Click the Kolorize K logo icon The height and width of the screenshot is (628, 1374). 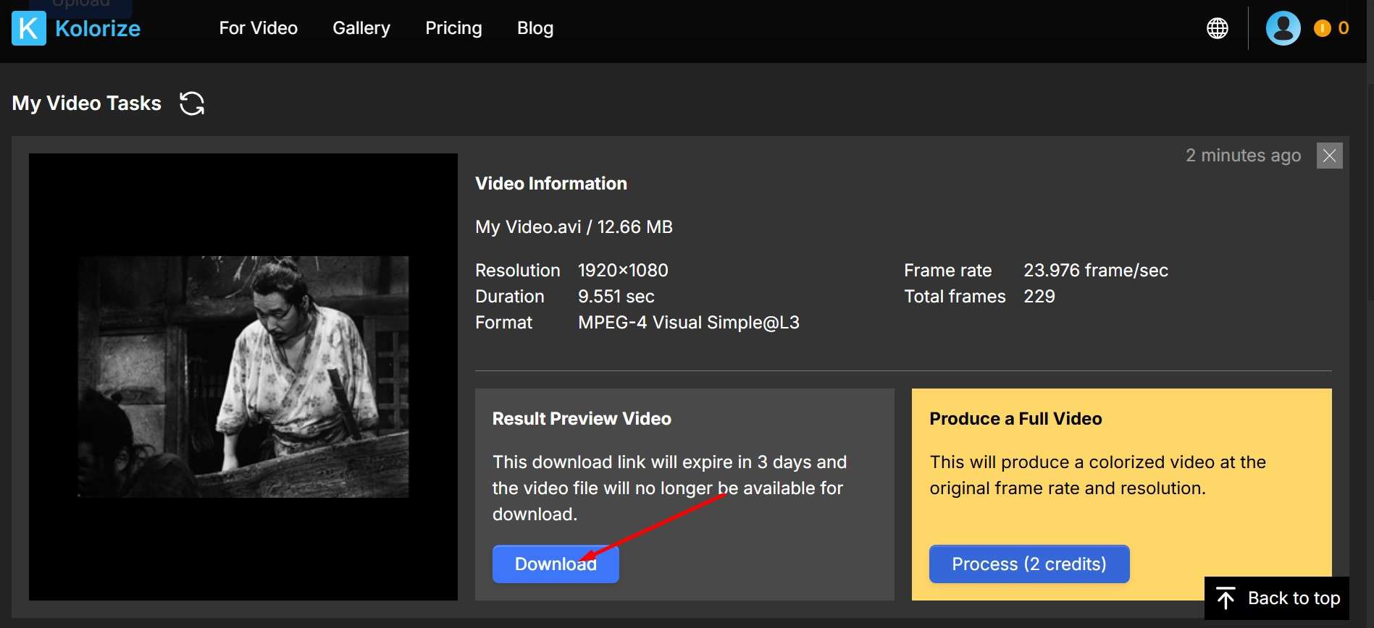point(29,28)
